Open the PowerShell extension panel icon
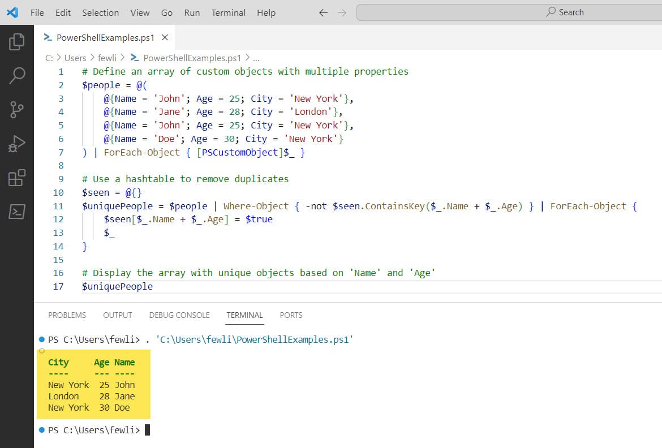The image size is (662, 448). (x=17, y=212)
